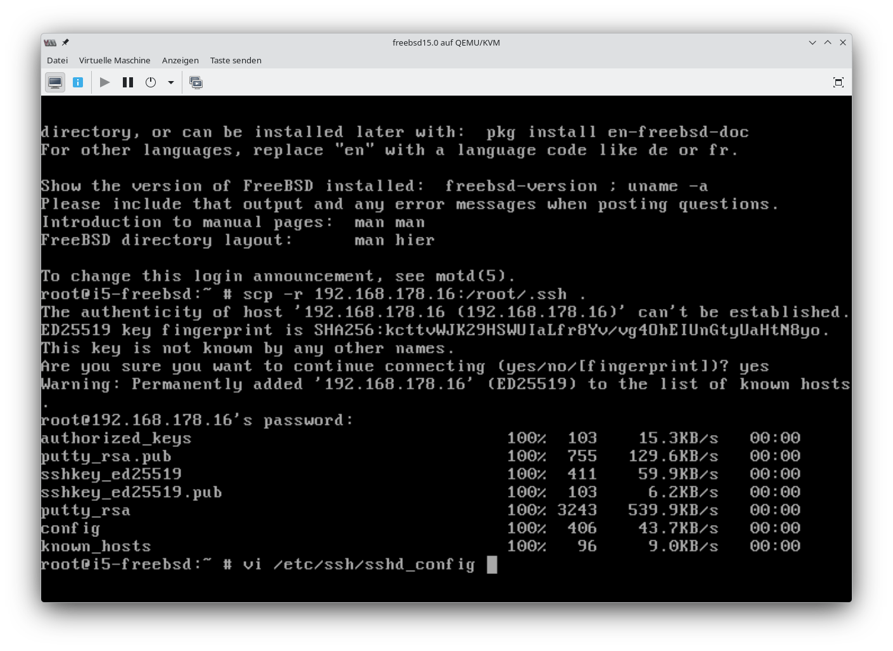Click the 'pkg install en-freebsd-doc' text
Viewport: 893px width, 651px height.
(x=617, y=132)
